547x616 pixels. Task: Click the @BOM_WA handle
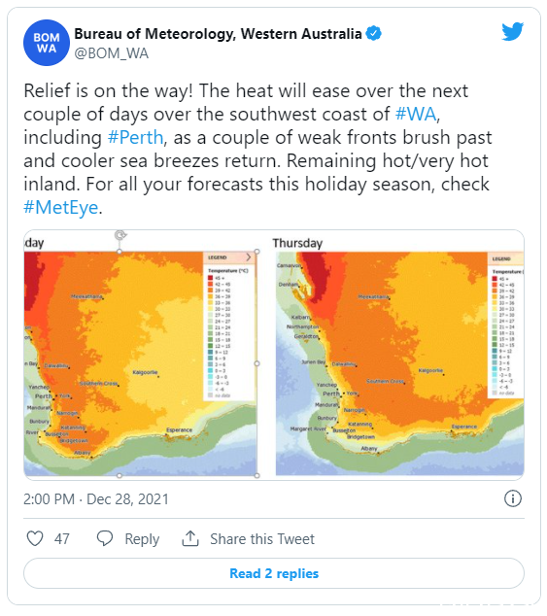coord(111,53)
